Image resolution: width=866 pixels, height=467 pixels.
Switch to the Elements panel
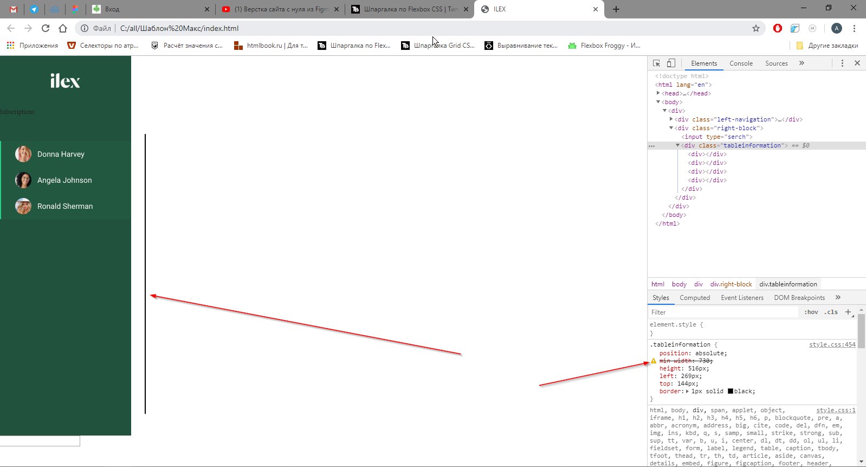pos(704,63)
